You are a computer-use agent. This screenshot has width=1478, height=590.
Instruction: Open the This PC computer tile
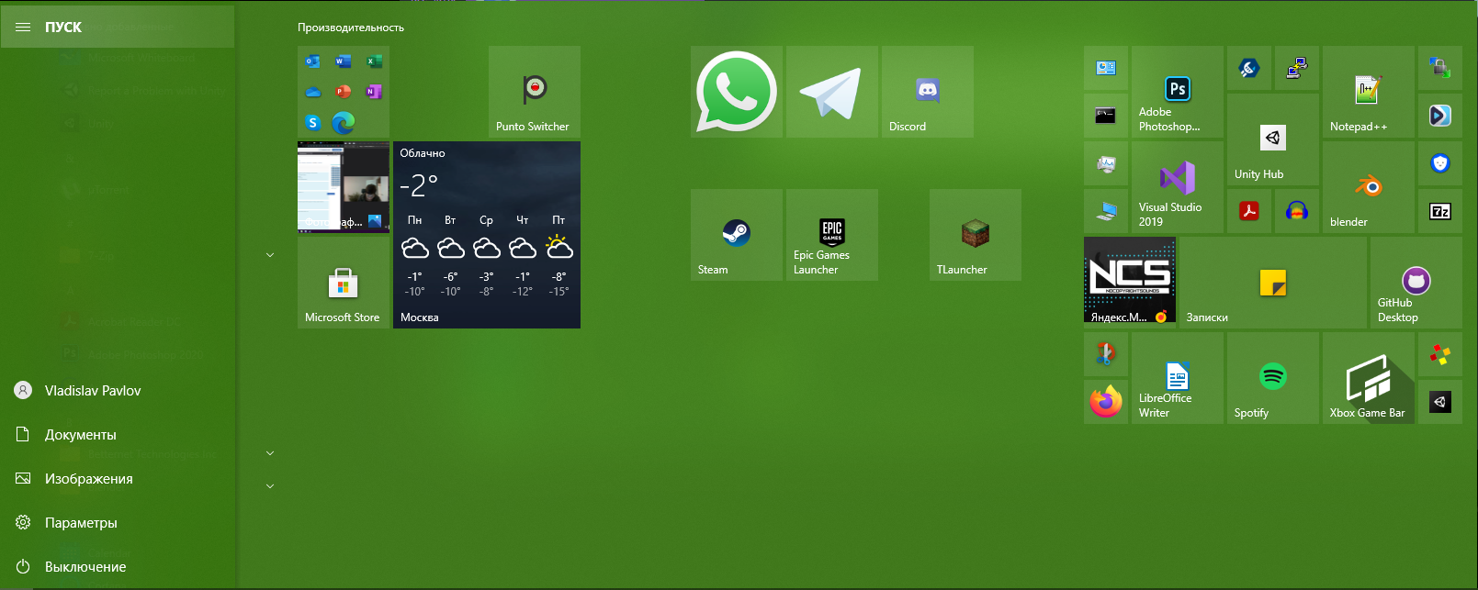coord(1106,211)
